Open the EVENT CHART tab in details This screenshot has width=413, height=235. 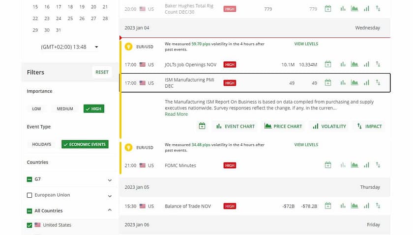coord(236,126)
